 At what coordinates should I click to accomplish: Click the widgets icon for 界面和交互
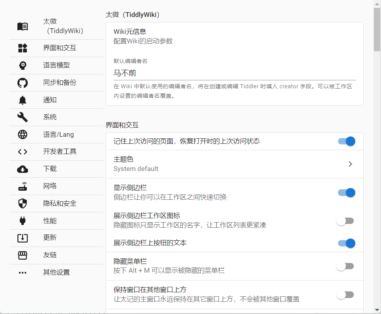pos(22,48)
